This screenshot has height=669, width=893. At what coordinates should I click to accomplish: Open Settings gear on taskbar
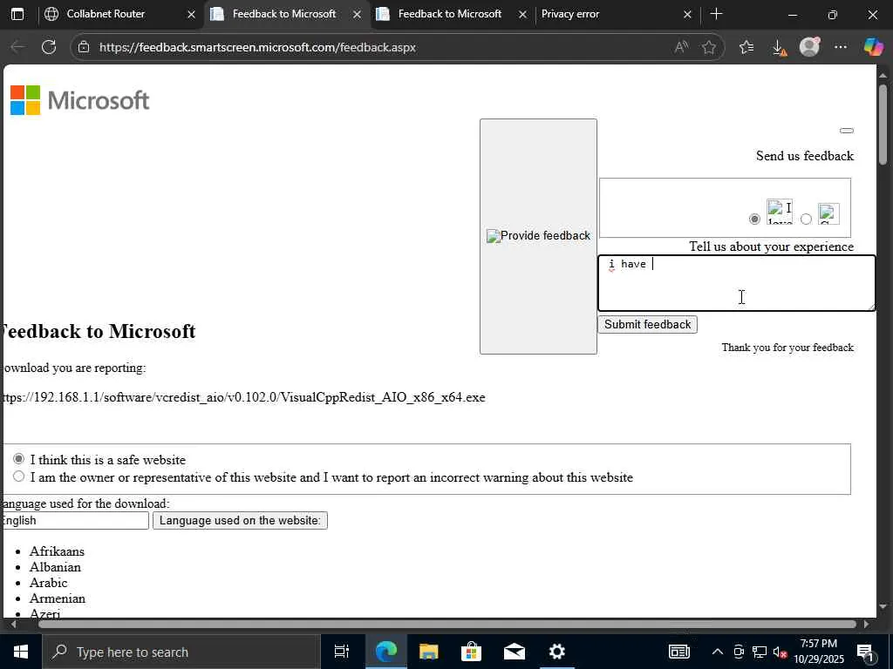coord(557,652)
